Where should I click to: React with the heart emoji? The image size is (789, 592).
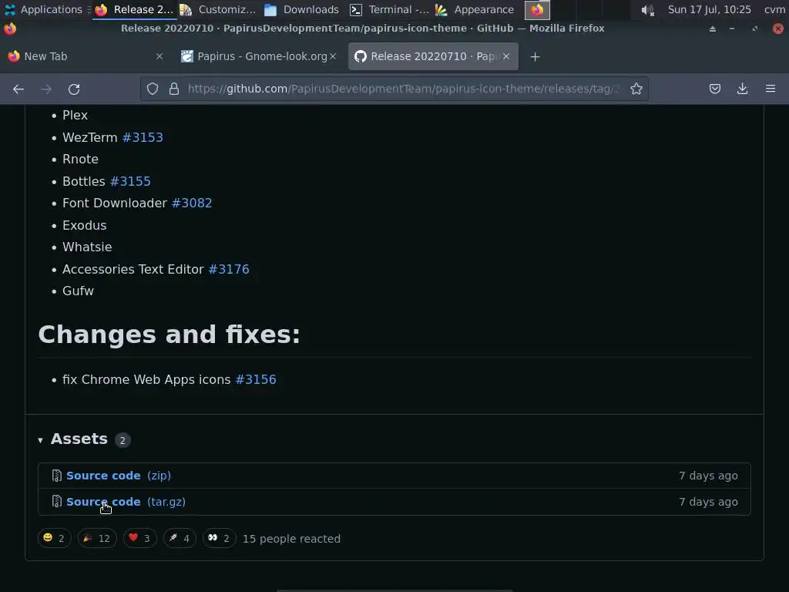[140, 538]
